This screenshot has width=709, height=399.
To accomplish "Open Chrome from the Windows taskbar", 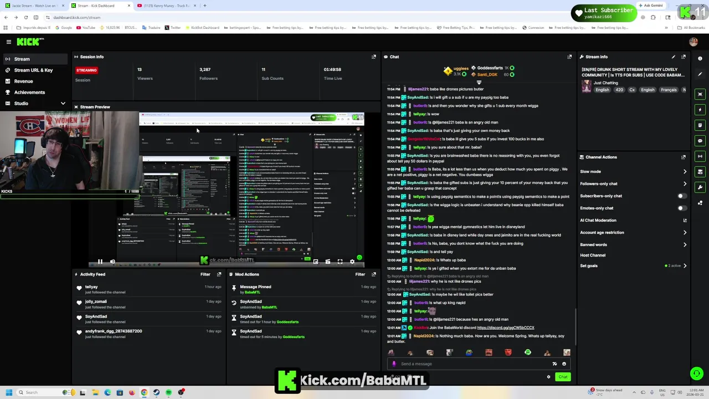I will point(144,392).
